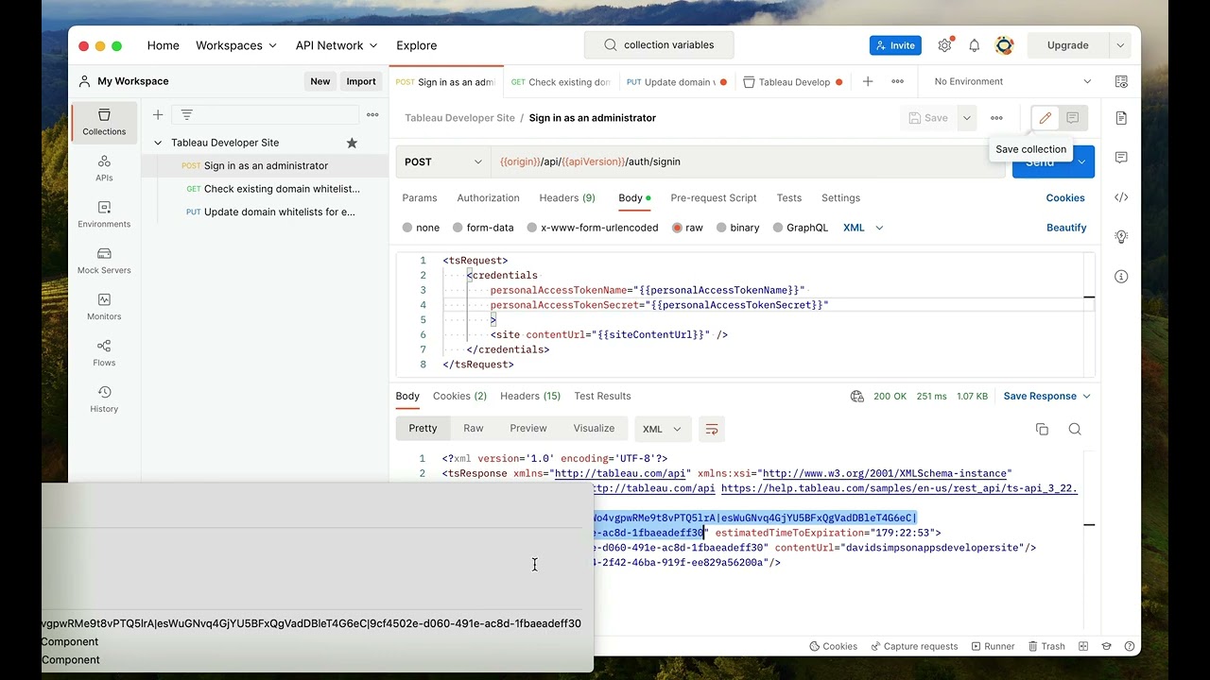Open documentation icon in right sidebar
The height and width of the screenshot is (680, 1210).
click(1121, 118)
